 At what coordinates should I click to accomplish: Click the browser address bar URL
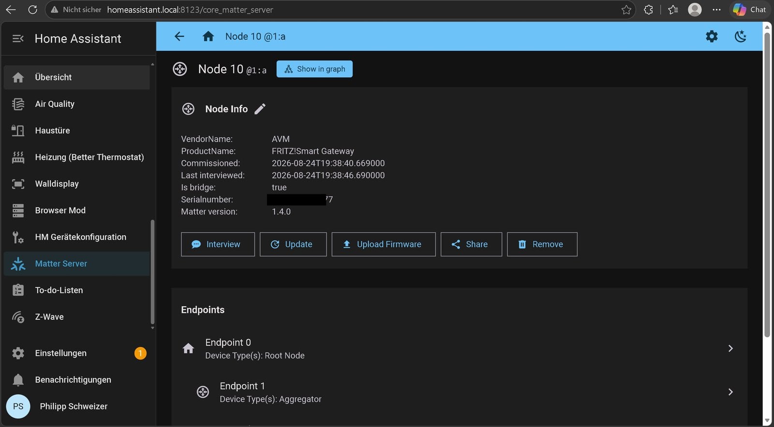tap(190, 10)
